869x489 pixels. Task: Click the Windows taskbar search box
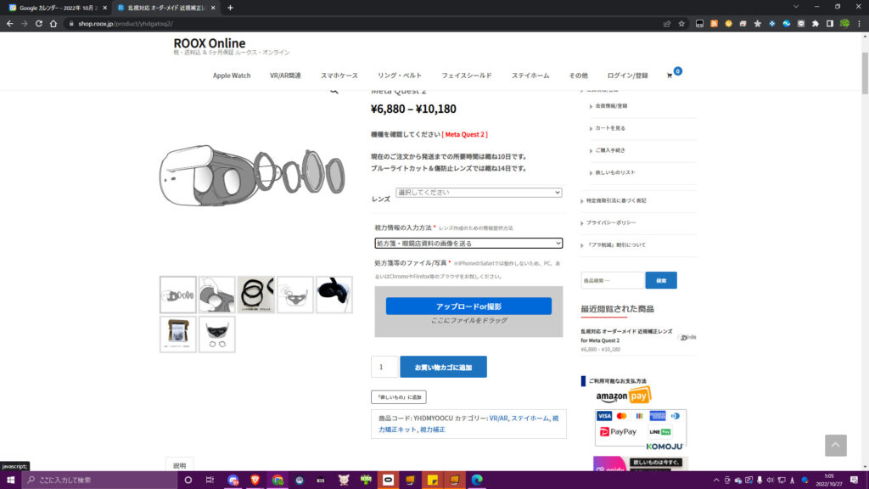[x=100, y=481]
